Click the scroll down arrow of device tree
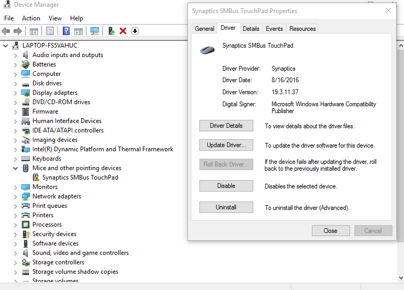 [x=401, y=277]
